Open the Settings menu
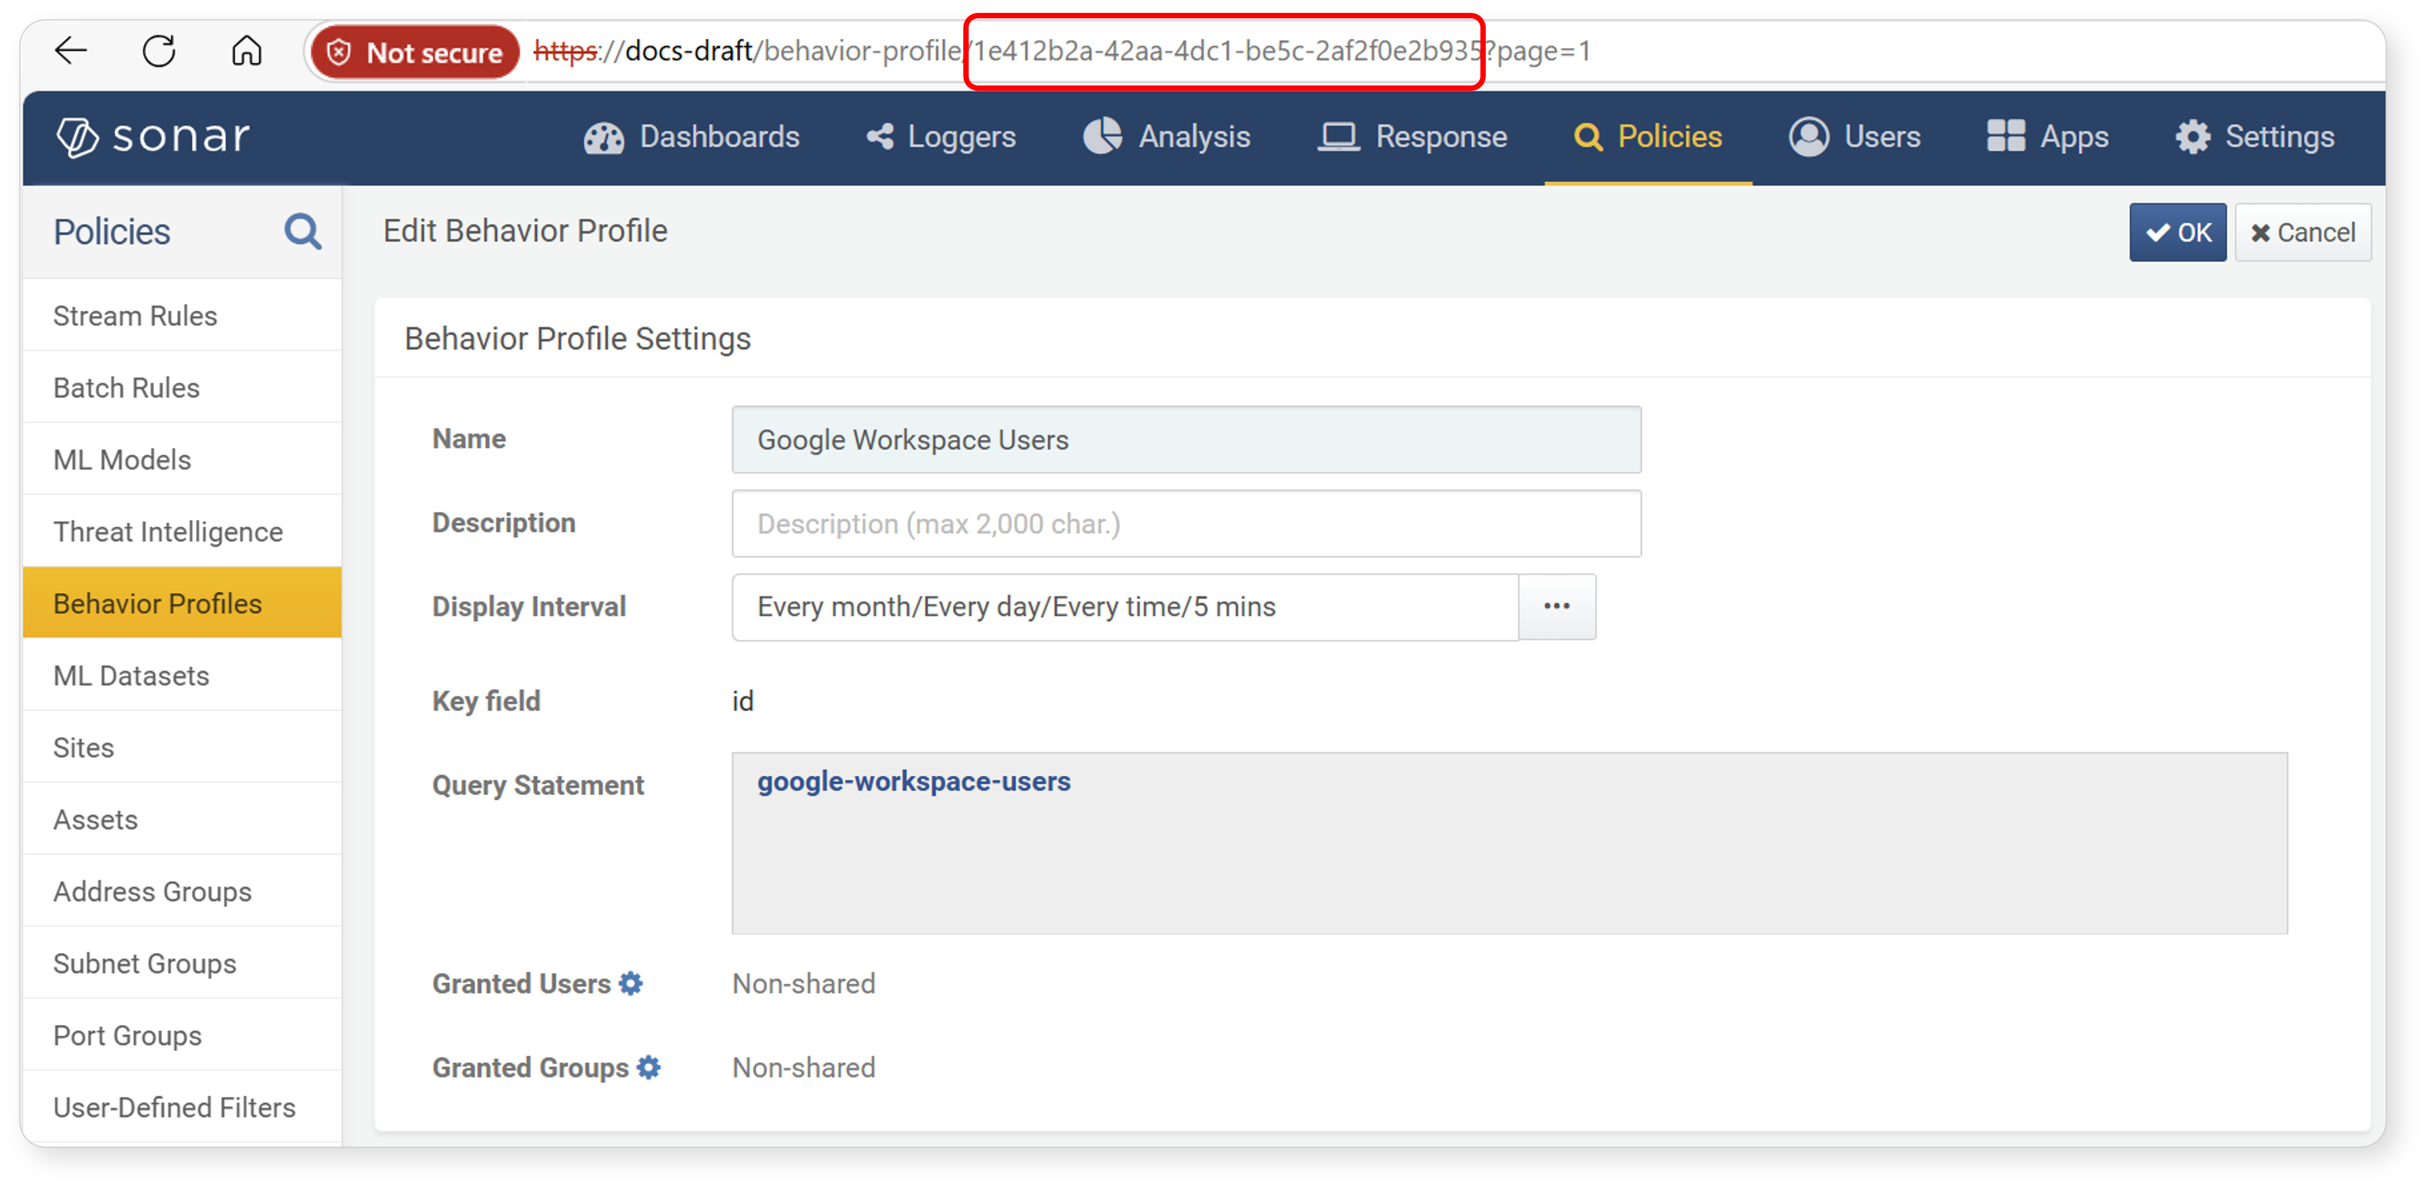The width and height of the screenshot is (2427, 1188). [2254, 138]
